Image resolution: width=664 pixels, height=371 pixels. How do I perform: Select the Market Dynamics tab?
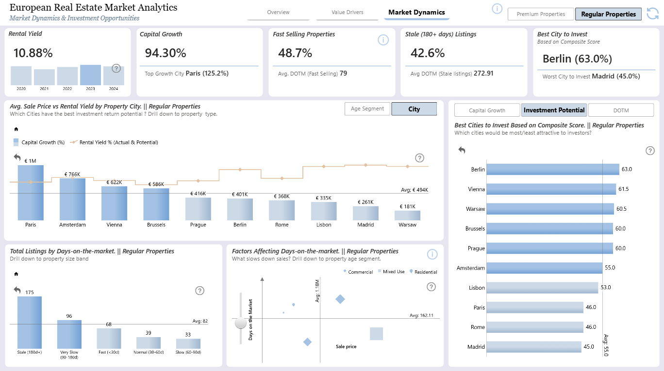pyautogui.click(x=416, y=13)
